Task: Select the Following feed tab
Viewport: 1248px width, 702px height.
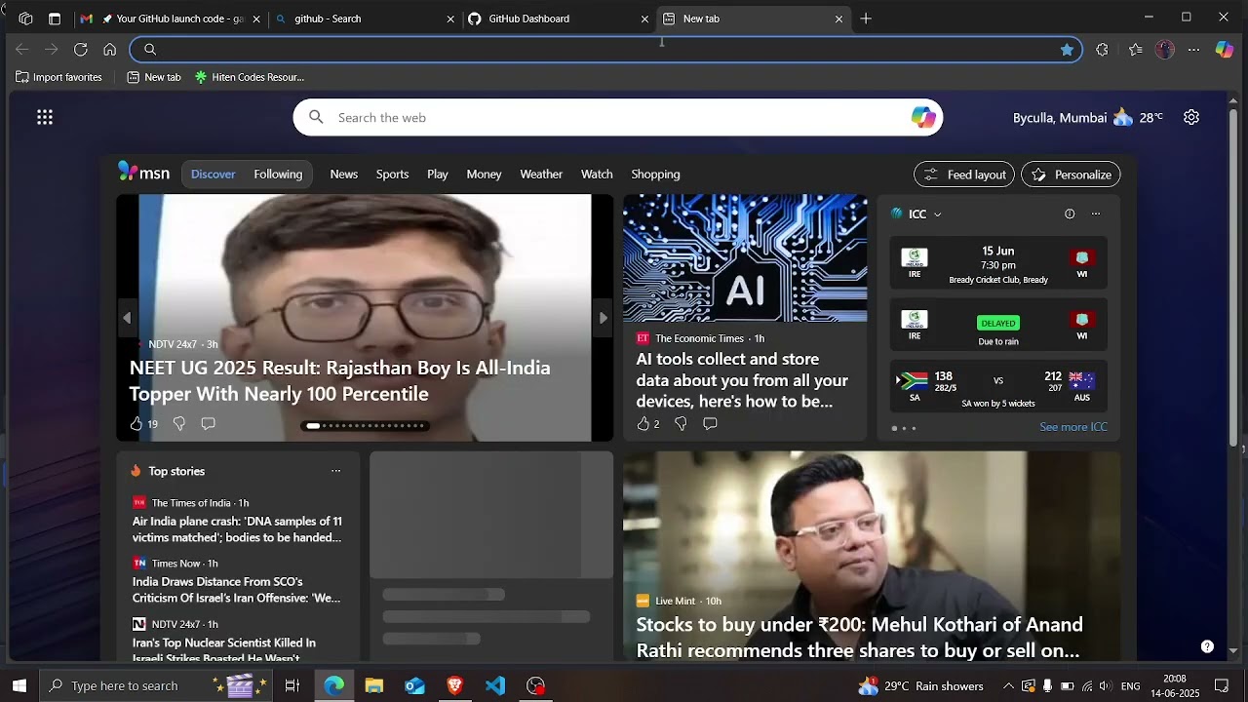Action: tap(278, 174)
